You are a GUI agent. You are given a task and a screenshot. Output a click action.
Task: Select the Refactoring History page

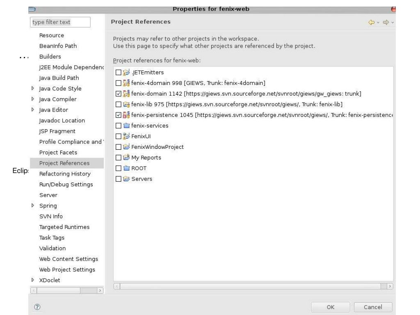tap(65, 174)
